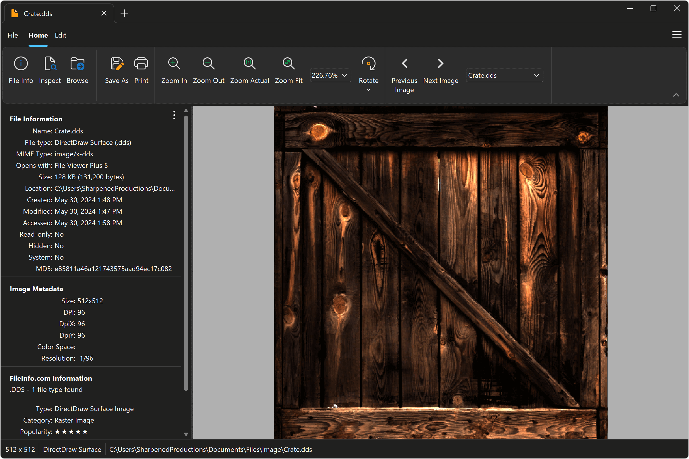This screenshot has width=689, height=459.
Task: Set image to actual size with Zoom Actual
Action: [x=249, y=70]
